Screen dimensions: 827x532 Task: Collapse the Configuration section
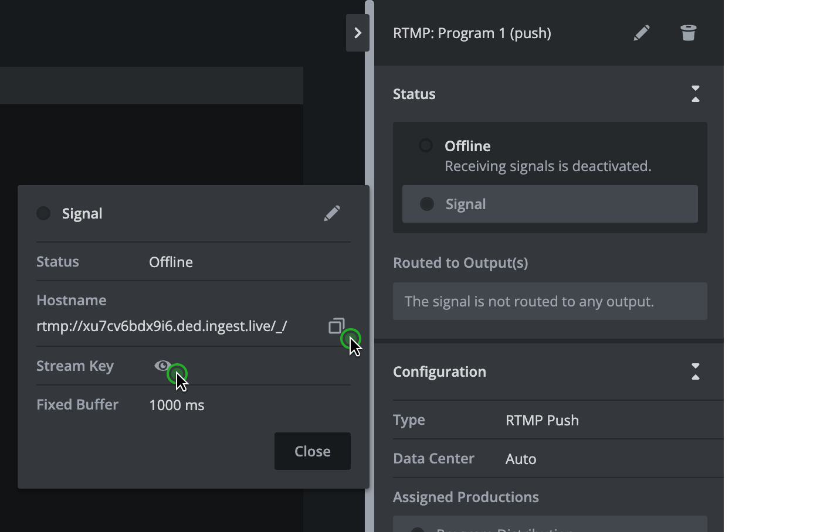696,371
